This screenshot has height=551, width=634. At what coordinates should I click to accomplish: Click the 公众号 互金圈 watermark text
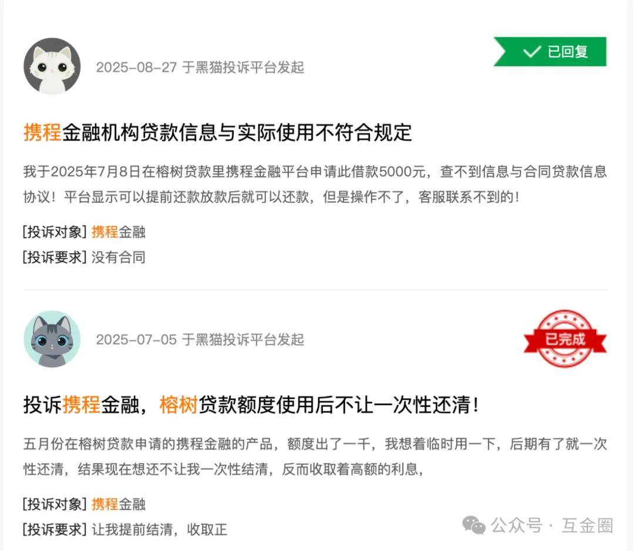552,526
